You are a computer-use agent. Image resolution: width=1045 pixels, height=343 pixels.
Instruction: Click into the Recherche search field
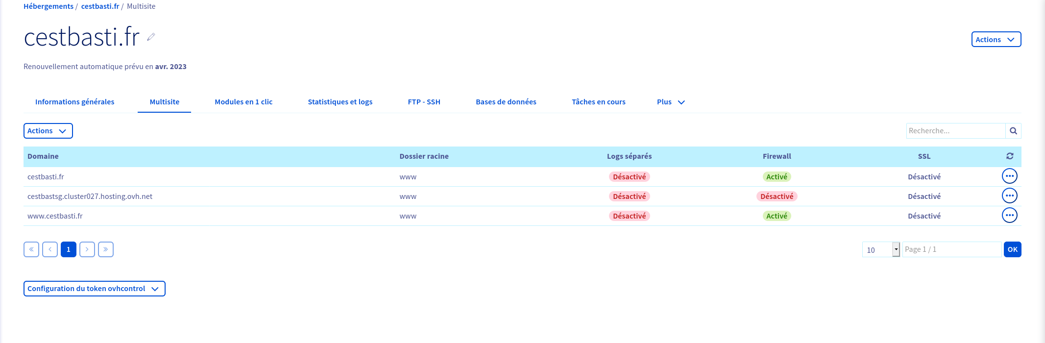pyautogui.click(x=955, y=131)
